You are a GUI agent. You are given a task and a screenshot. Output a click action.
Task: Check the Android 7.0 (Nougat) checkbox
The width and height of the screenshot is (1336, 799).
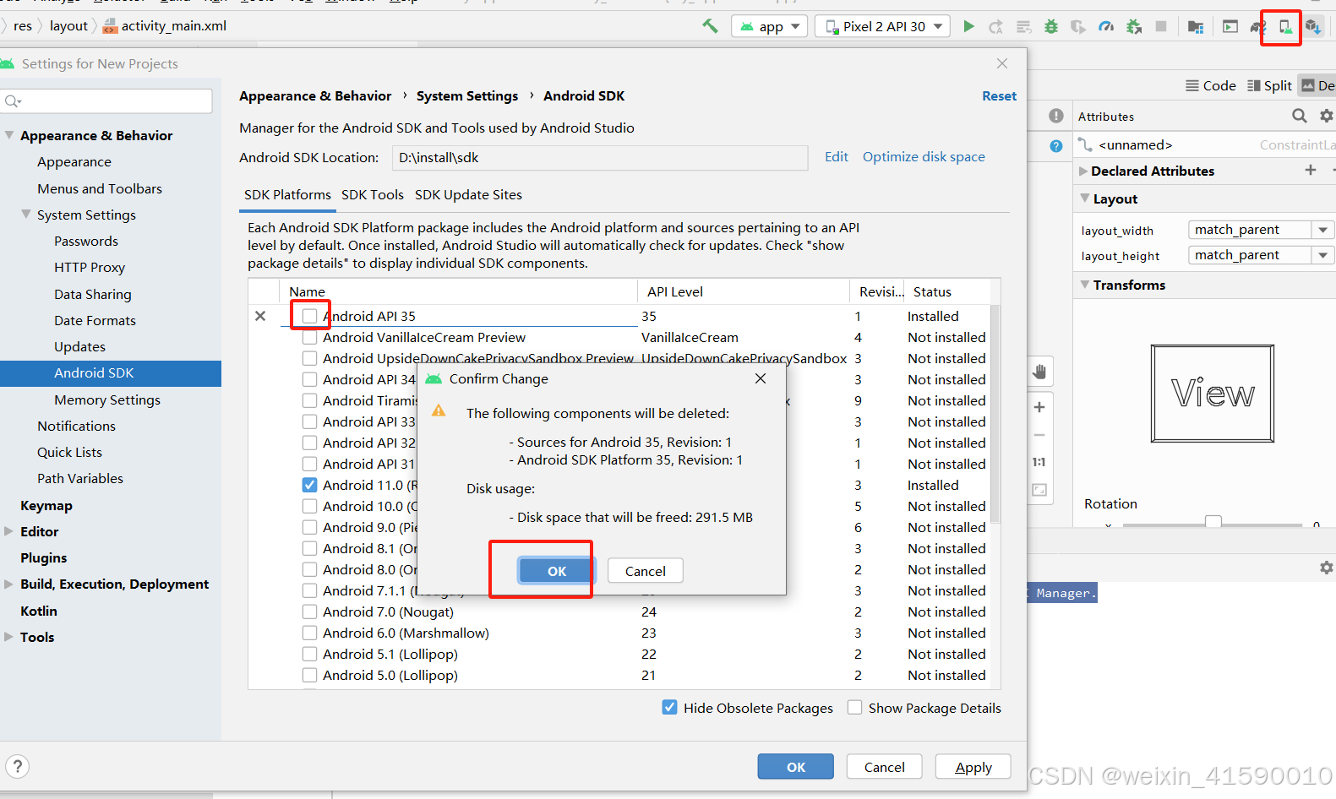[x=310, y=611]
